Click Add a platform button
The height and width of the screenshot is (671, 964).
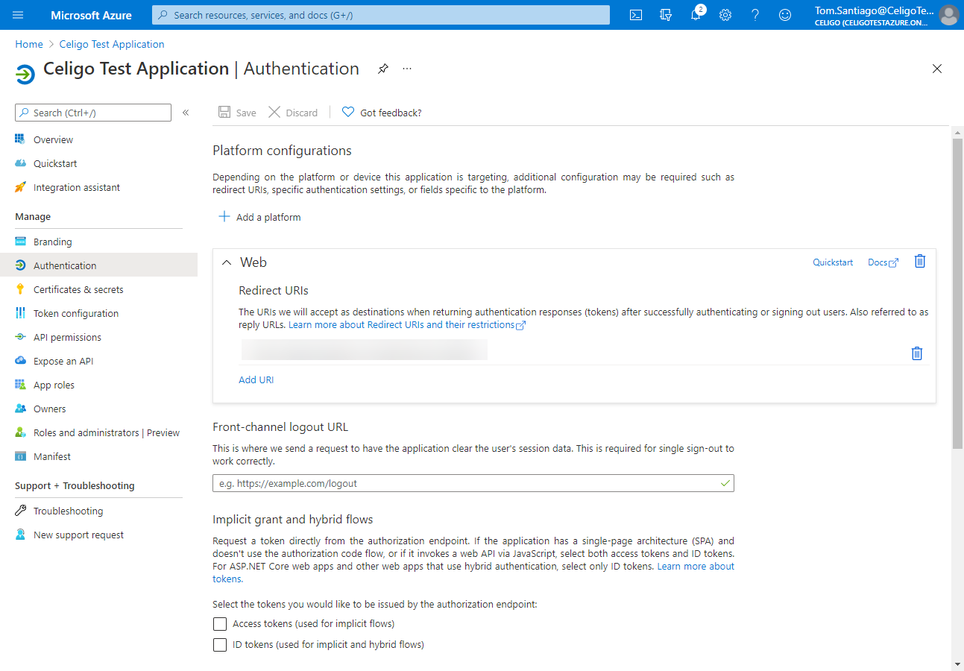(259, 217)
